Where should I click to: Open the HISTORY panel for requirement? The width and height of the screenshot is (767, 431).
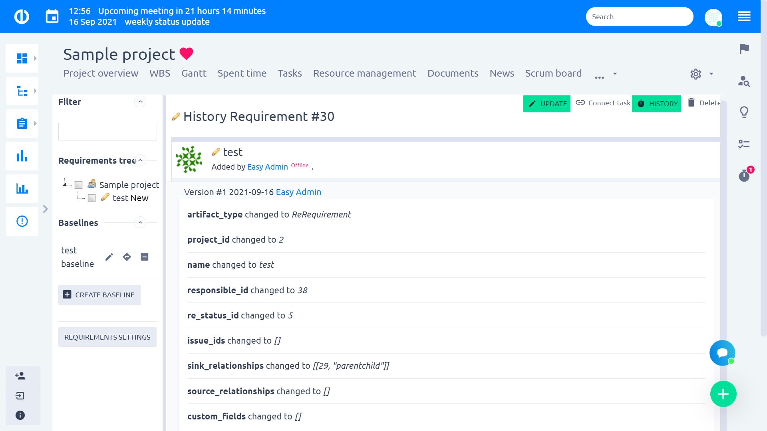point(657,103)
